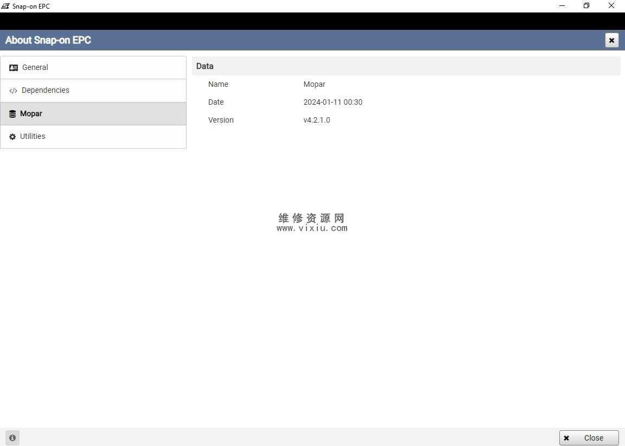625x446 pixels.
Task: Minimize the Snap-on EPC window
Action: tap(562, 5)
